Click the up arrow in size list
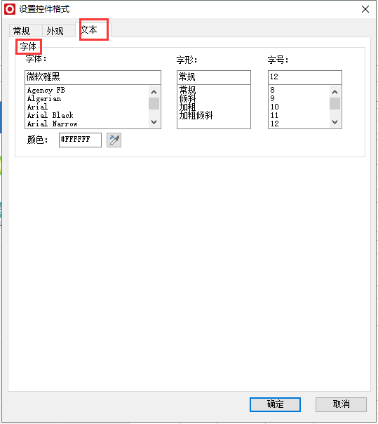The width and height of the screenshot is (378, 424). tap(335, 92)
